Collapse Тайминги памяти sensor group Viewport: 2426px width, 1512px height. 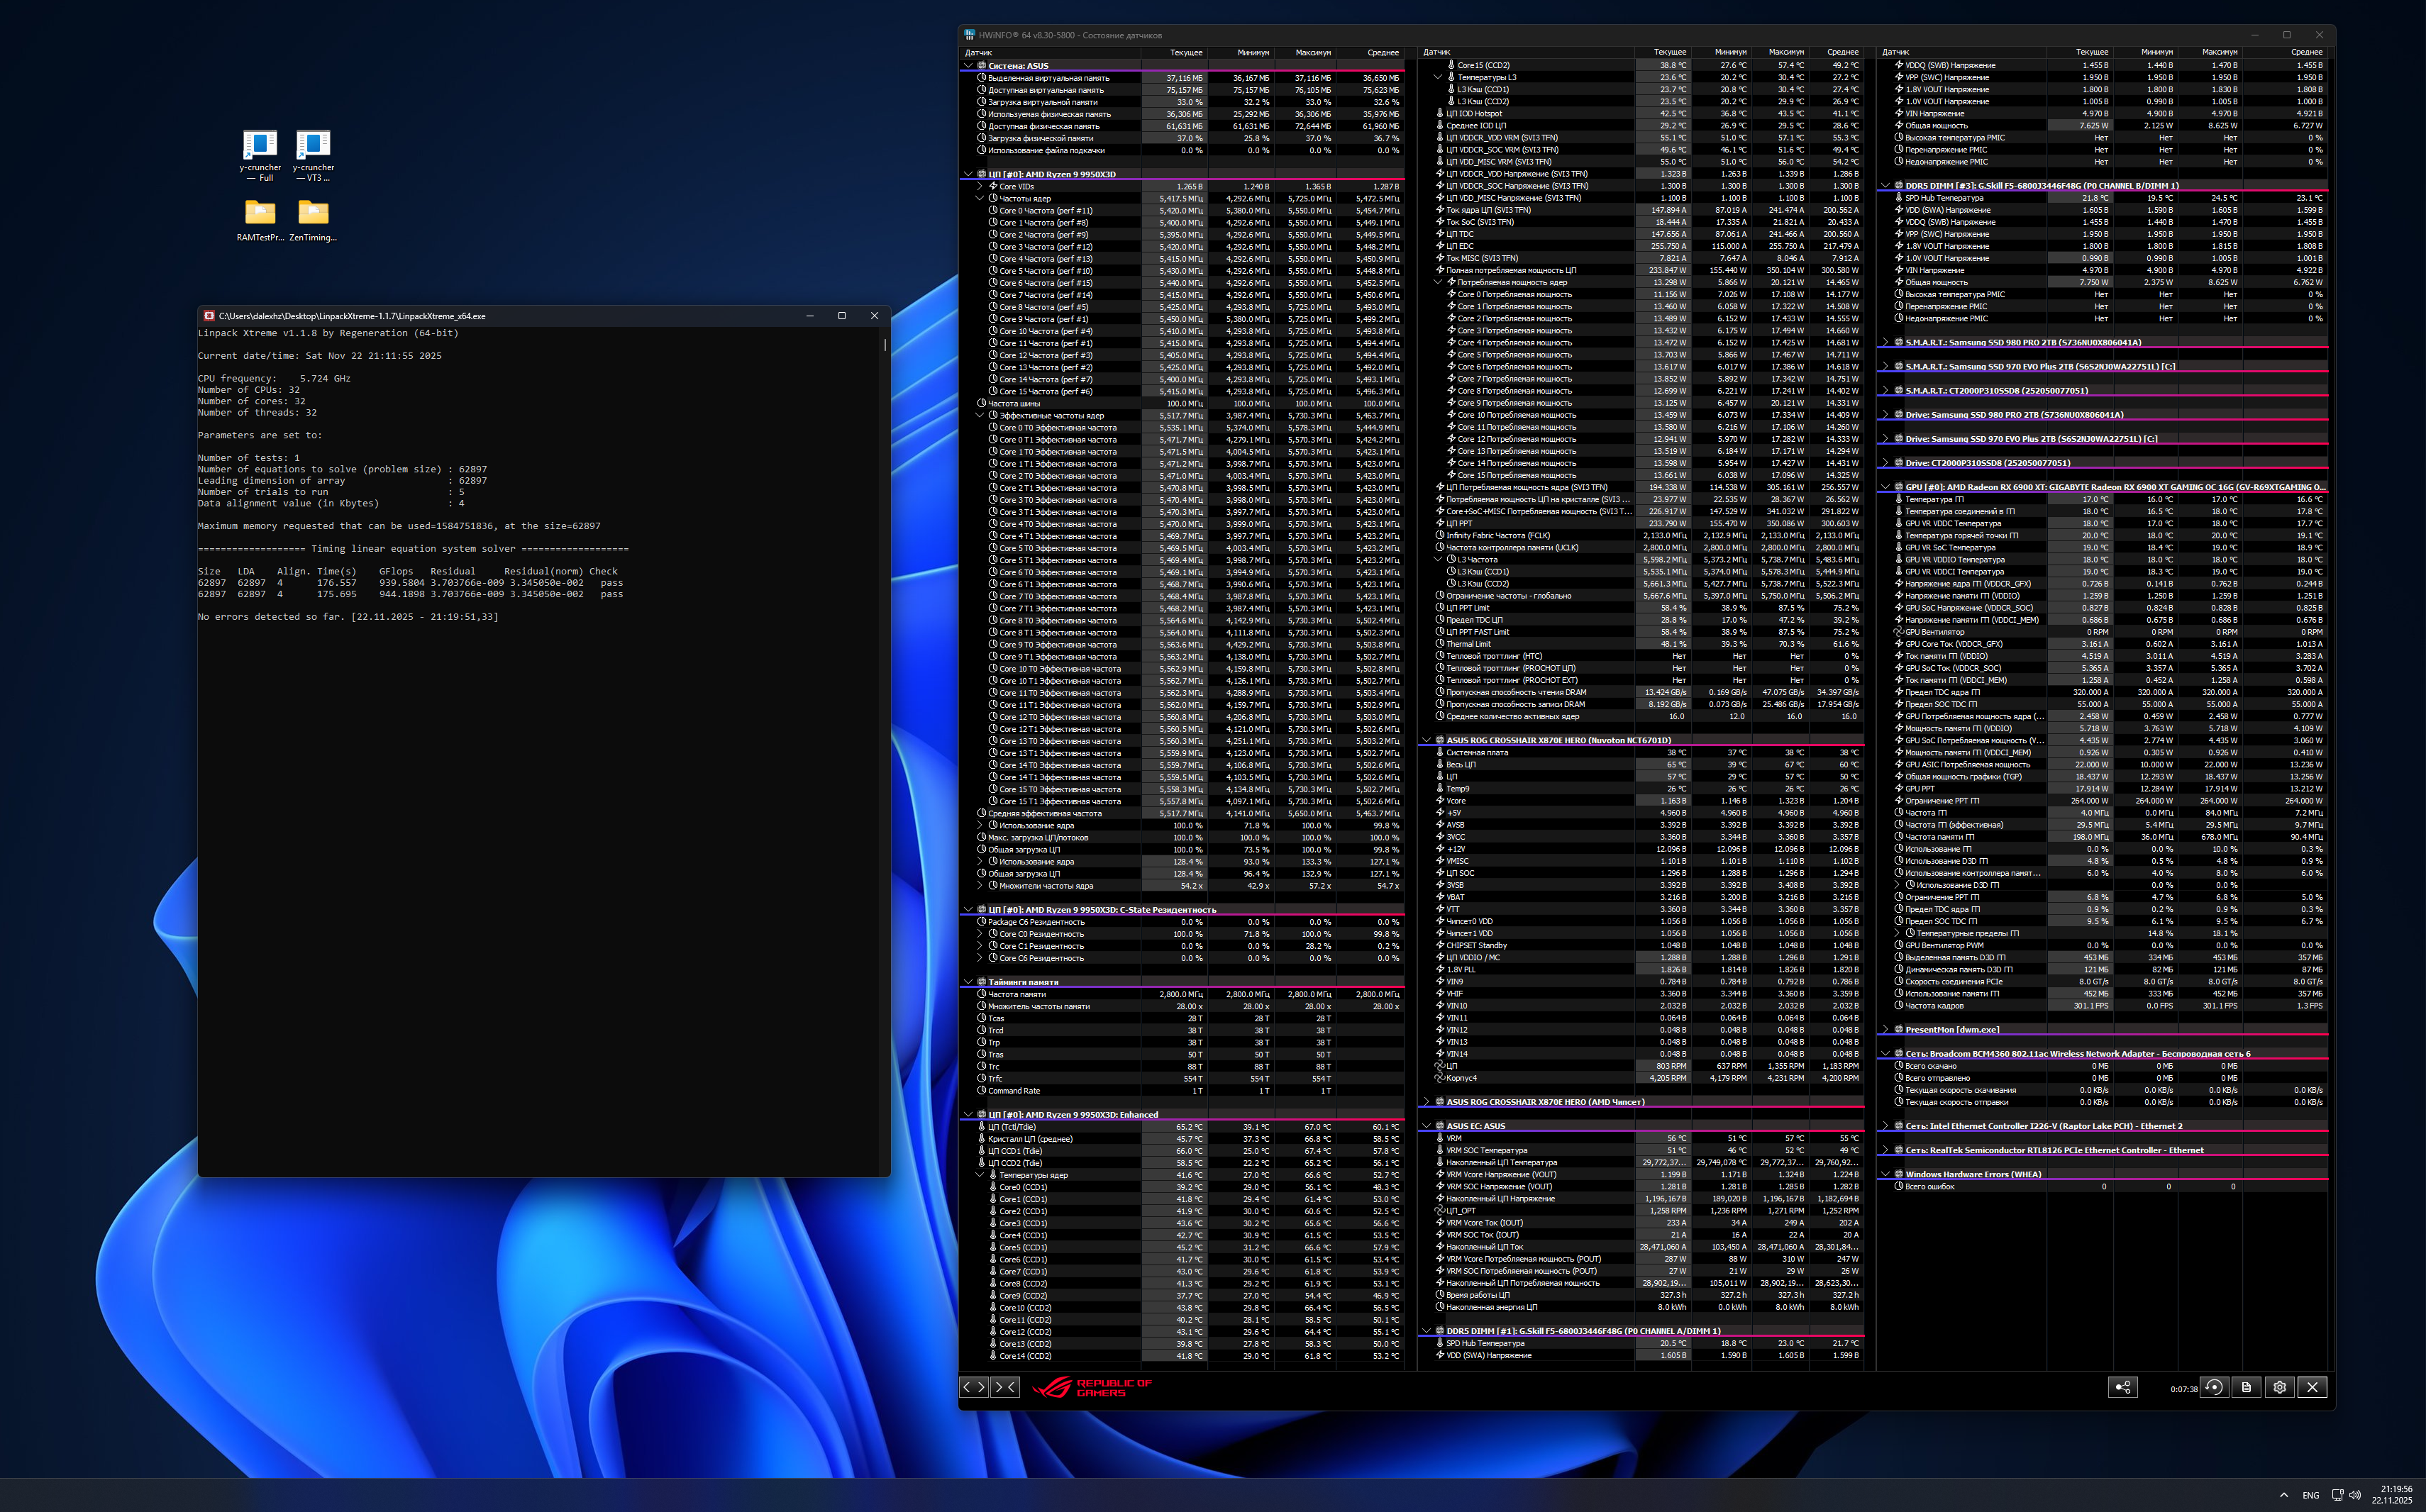pos(968,982)
